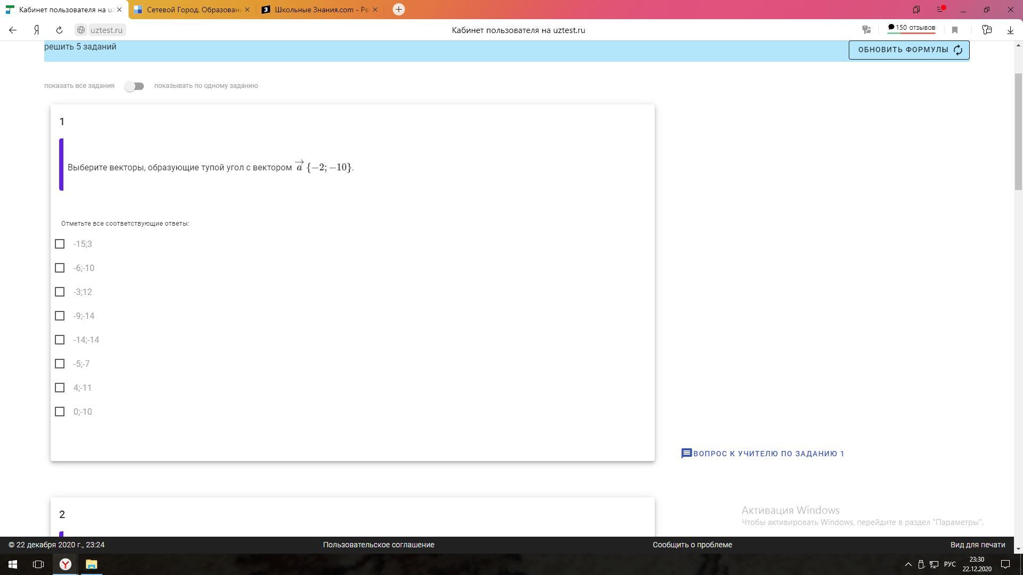Expand hidden system tray icons
The width and height of the screenshot is (1023, 575).
click(x=908, y=564)
